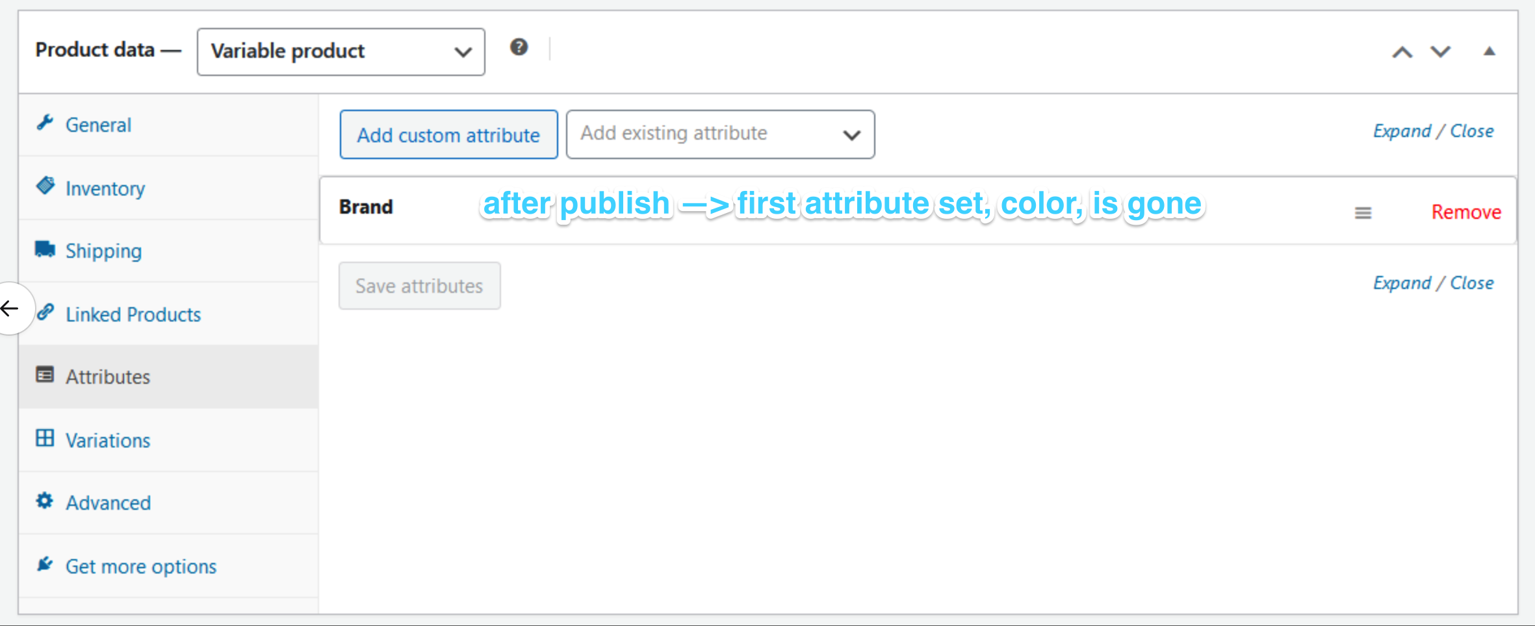The image size is (1535, 626).
Task: Switch to the Advanced tab
Action: coord(108,502)
